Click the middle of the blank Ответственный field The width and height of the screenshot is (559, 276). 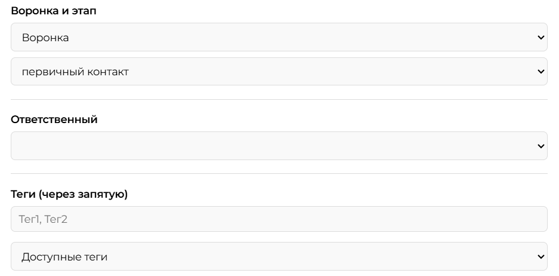click(x=279, y=146)
